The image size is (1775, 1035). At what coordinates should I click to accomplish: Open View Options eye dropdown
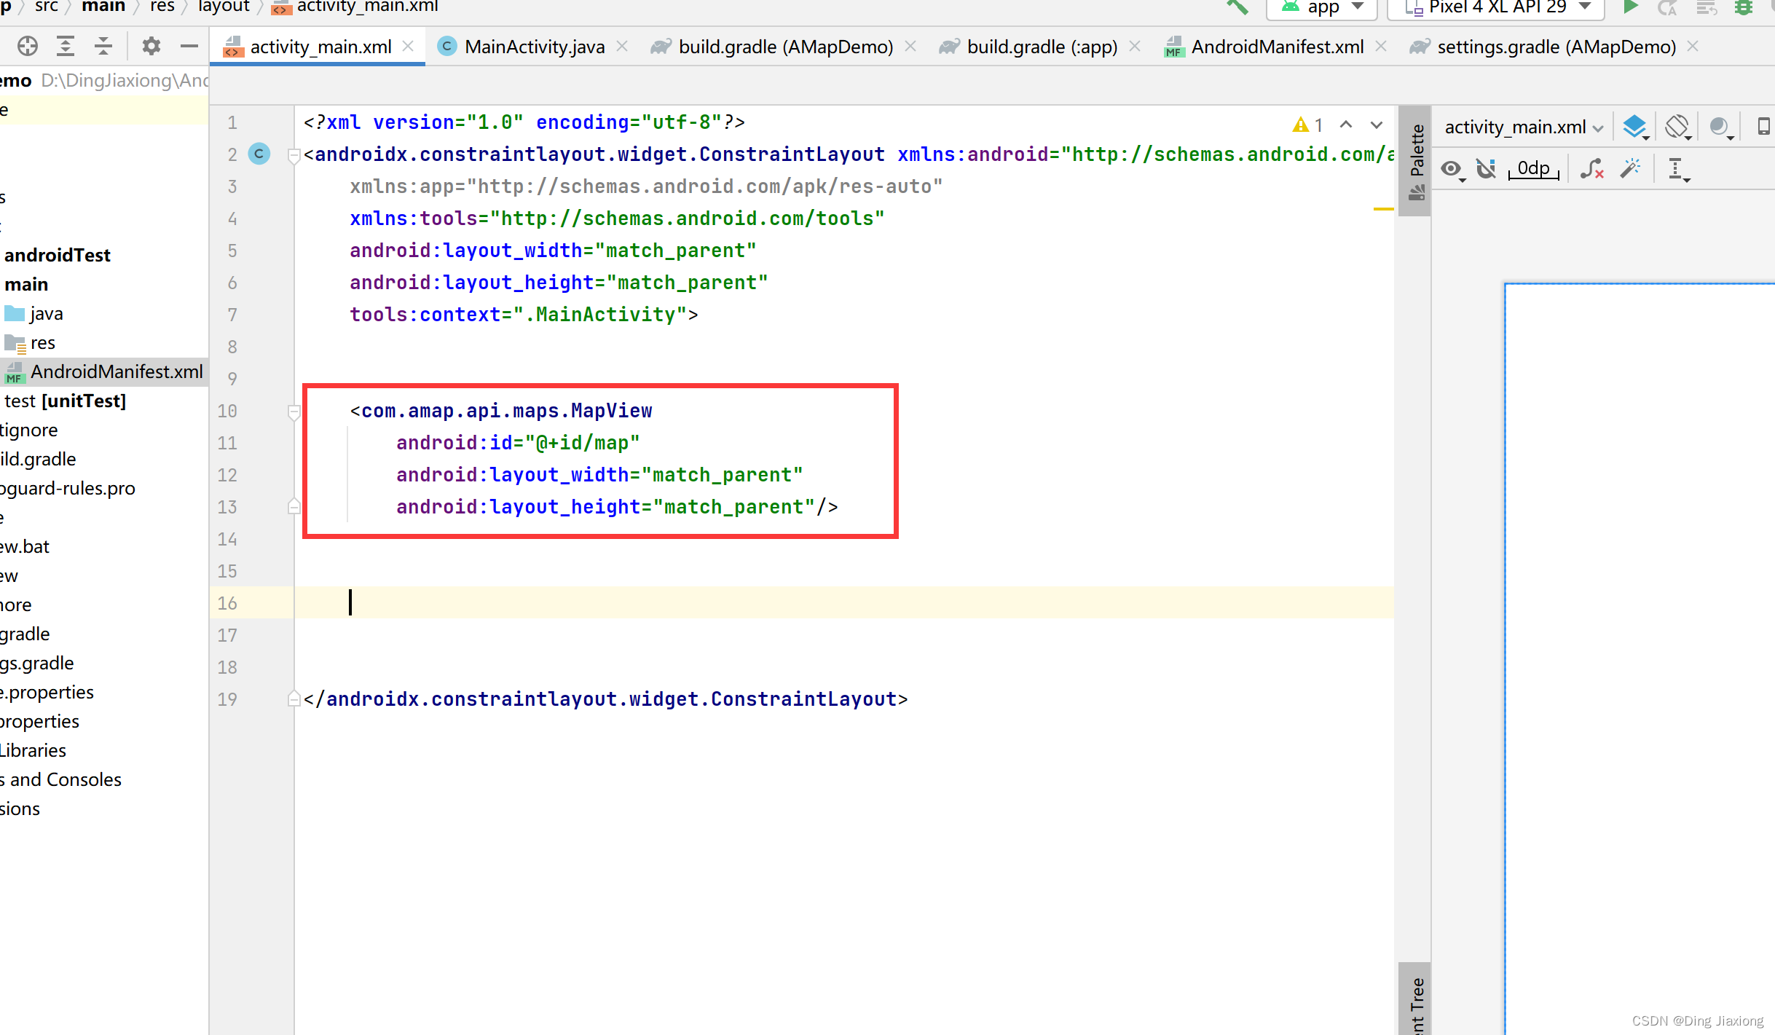(x=1452, y=170)
